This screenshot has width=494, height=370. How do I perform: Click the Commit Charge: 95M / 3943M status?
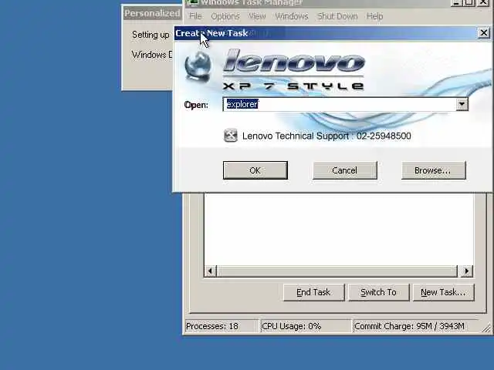click(416, 326)
